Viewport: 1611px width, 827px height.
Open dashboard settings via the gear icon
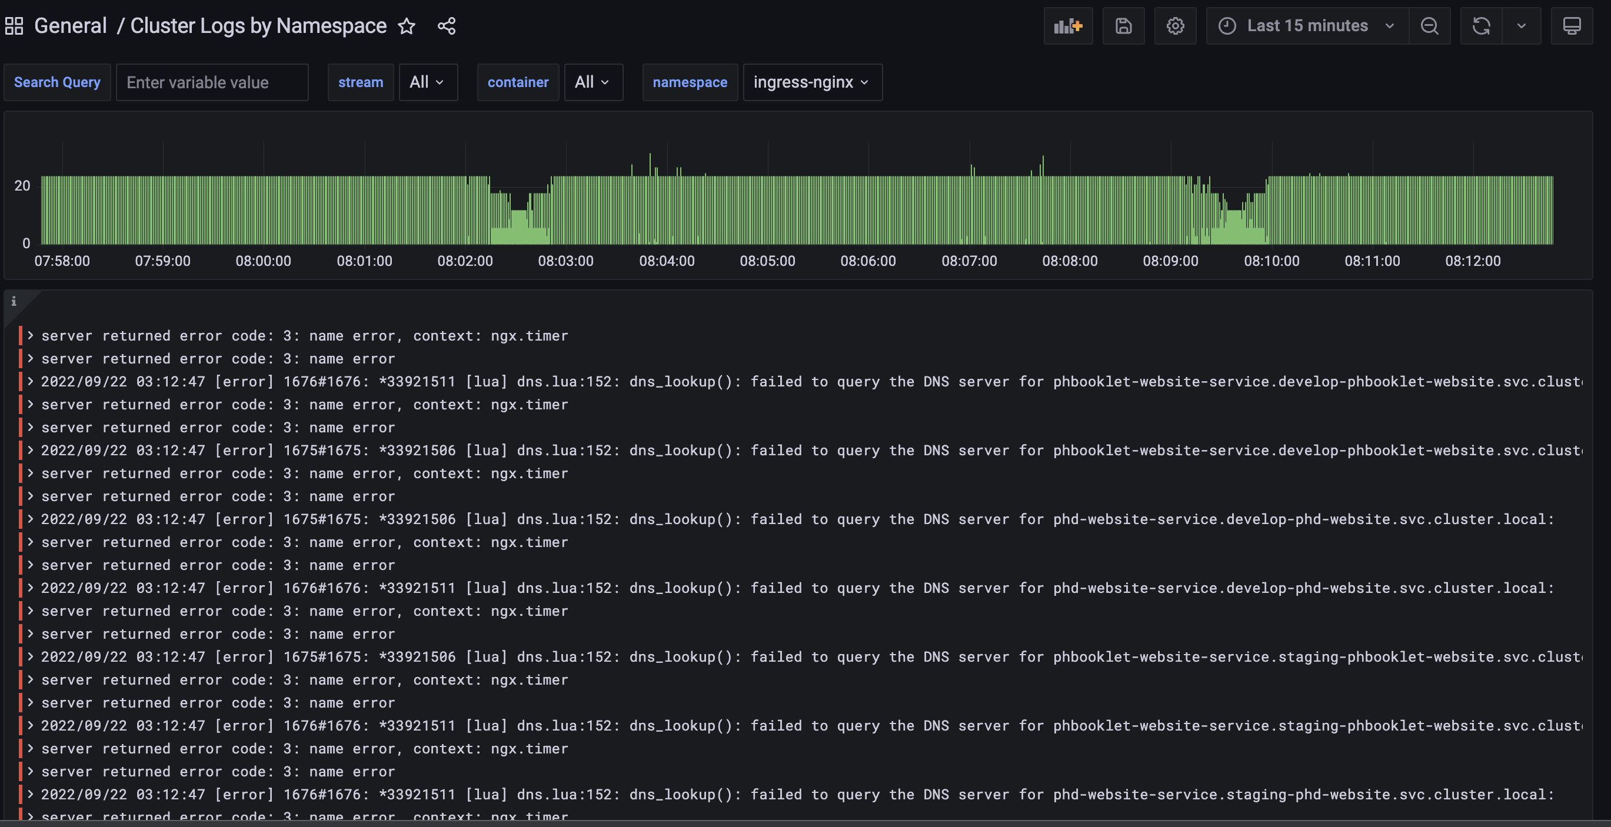click(x=1175, y=26)
